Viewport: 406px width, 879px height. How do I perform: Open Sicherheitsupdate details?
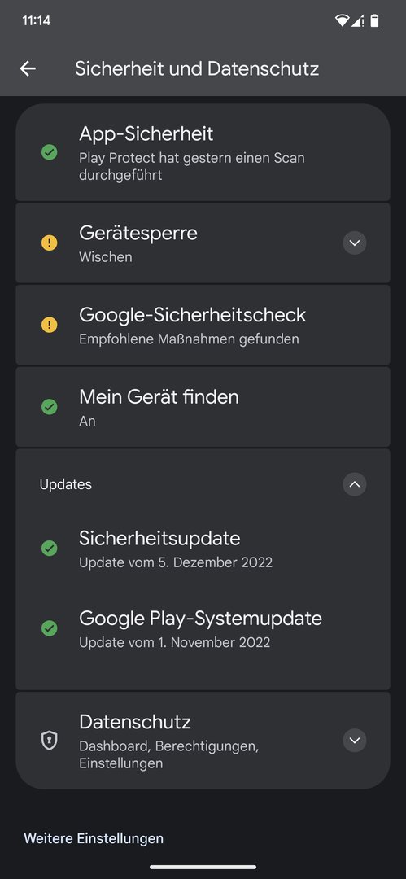203,548
